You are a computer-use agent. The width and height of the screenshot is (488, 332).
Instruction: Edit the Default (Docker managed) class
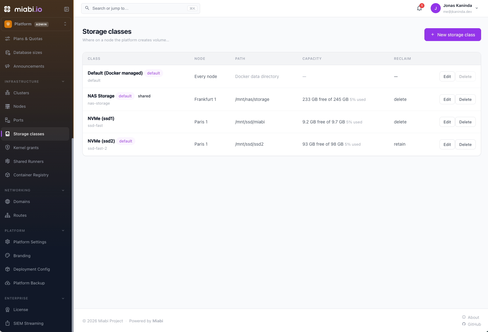pos(447,76)
